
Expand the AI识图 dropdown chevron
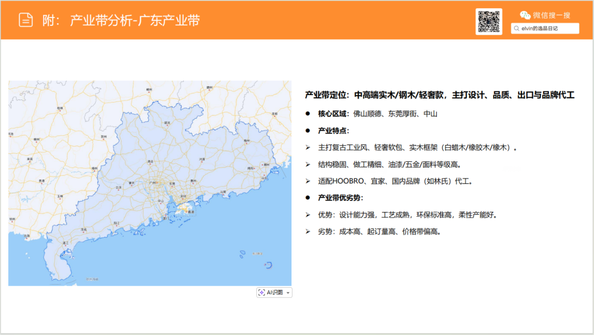coord(288,292)
